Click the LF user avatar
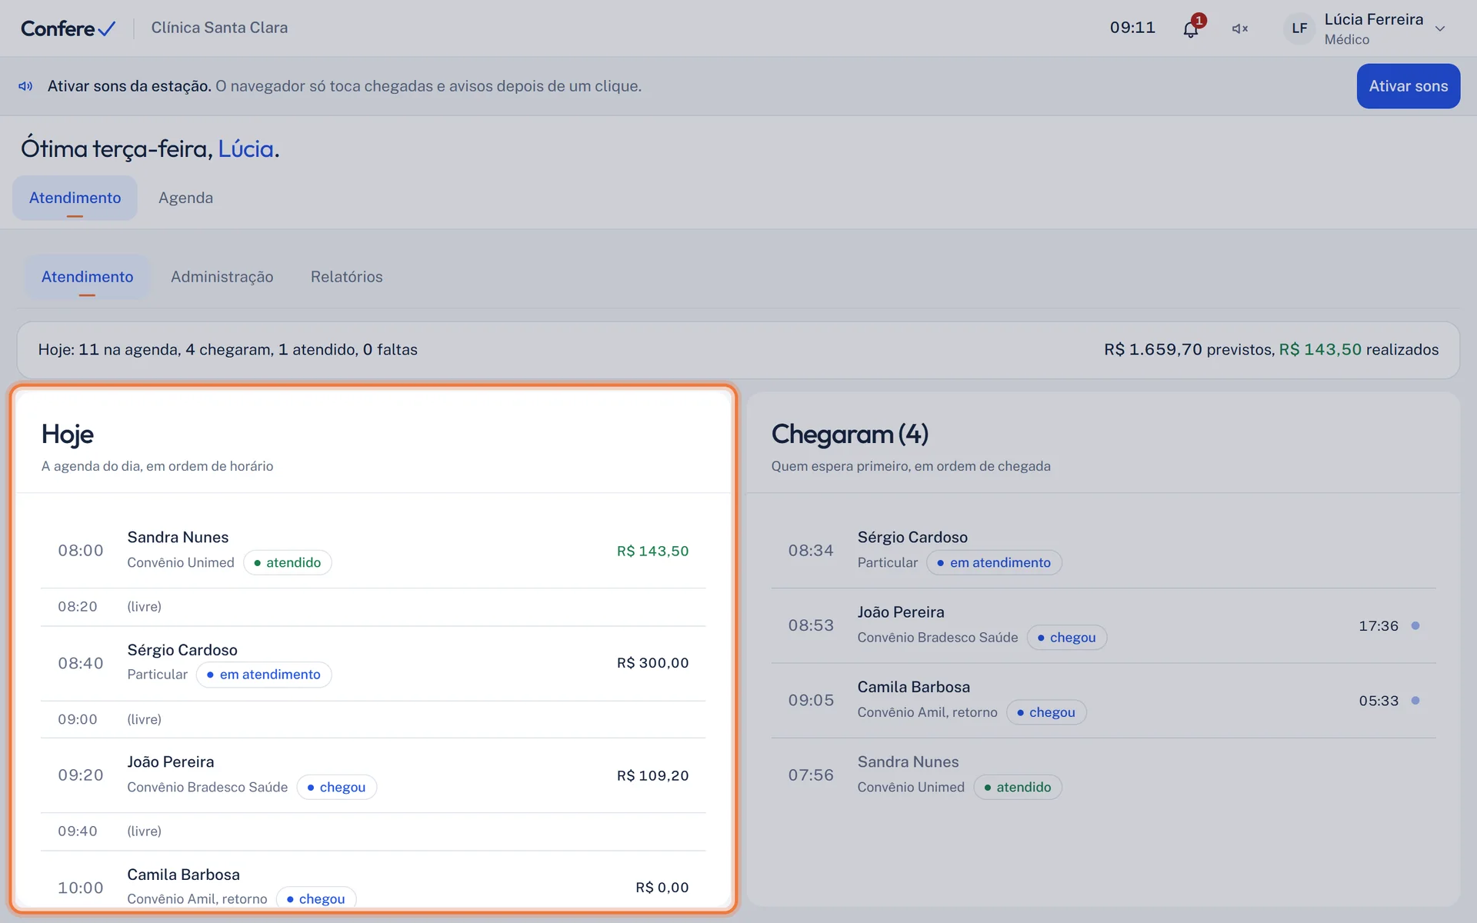Screen dimensions: 1477x923 1299,28
